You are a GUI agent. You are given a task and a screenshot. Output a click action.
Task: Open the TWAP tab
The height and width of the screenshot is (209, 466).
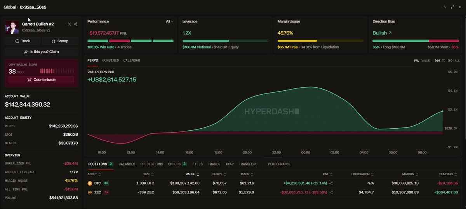point(230,164)
